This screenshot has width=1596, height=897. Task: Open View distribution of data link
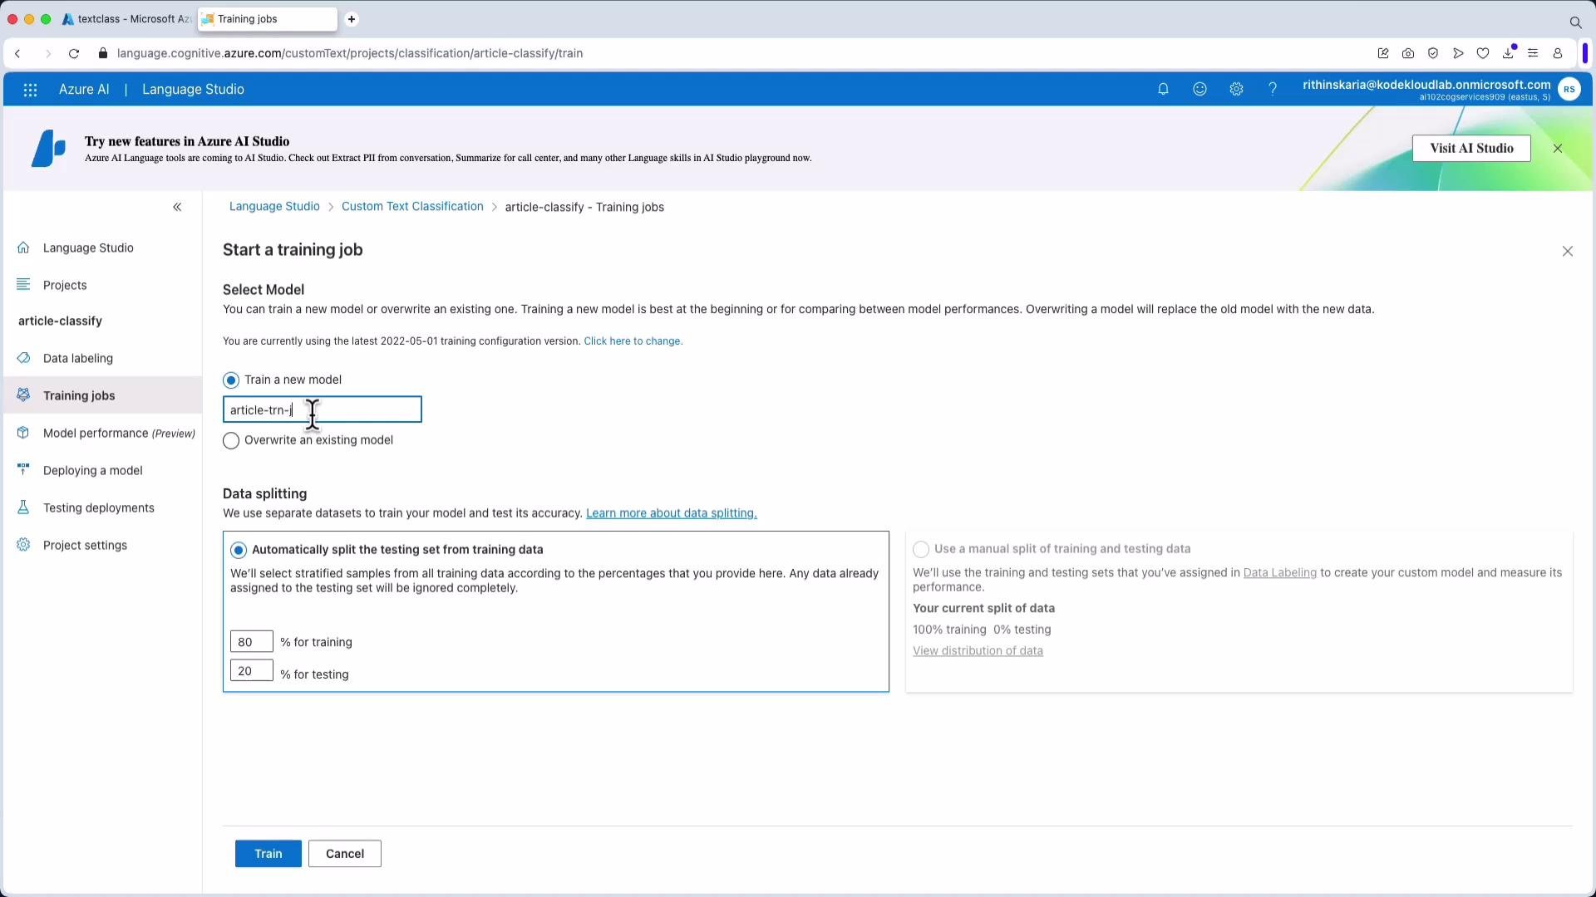pyautogui.click(x=978, y=651)
